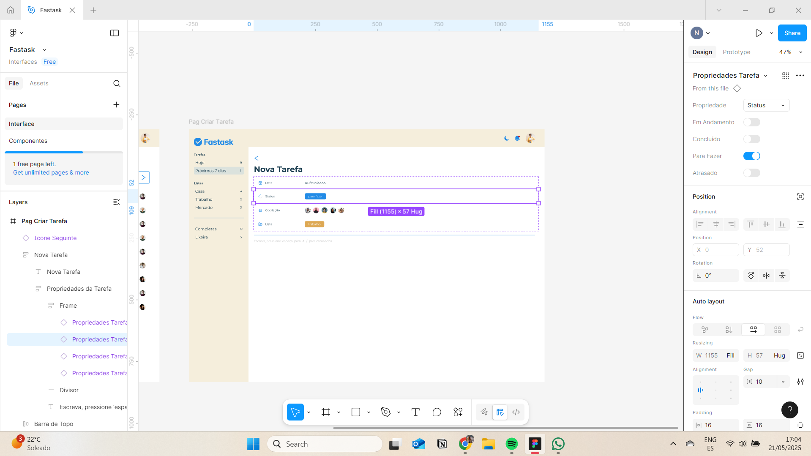Open the Frame tool options chevron
The image size is (811, 456).
click(x=339, y=412)
